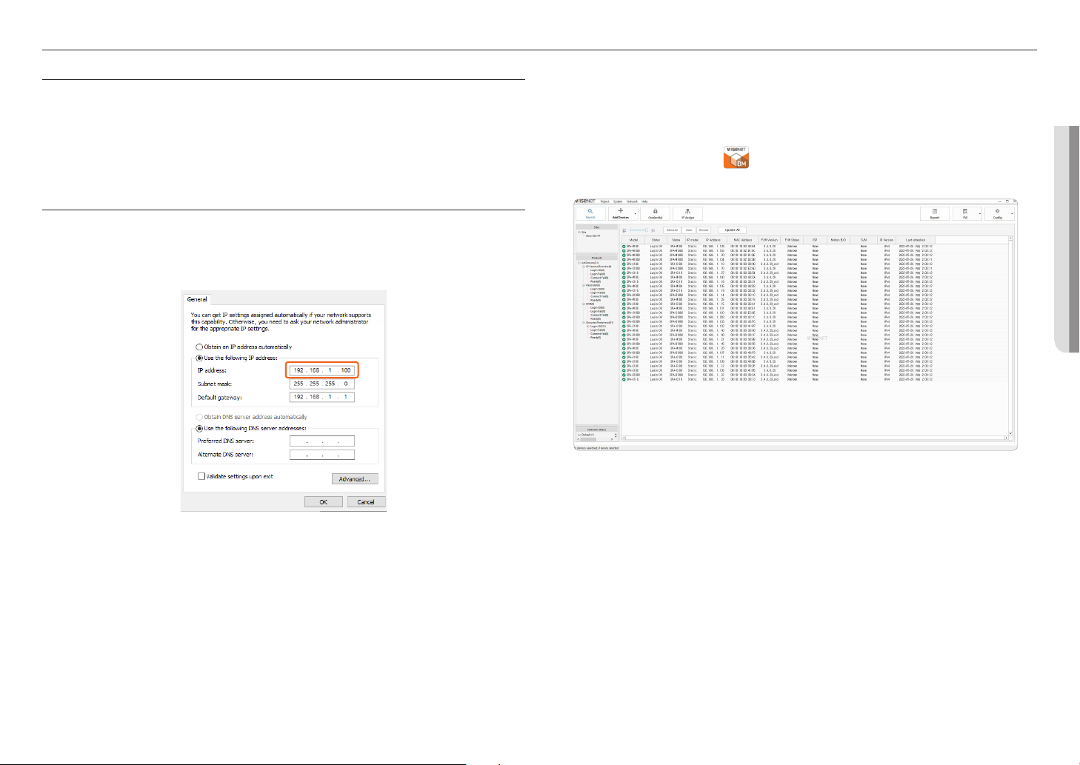This screenshot has width=1080, height=765.
Task: Sort by the Last refreshed column header
Action: click(x=916, y=240)
